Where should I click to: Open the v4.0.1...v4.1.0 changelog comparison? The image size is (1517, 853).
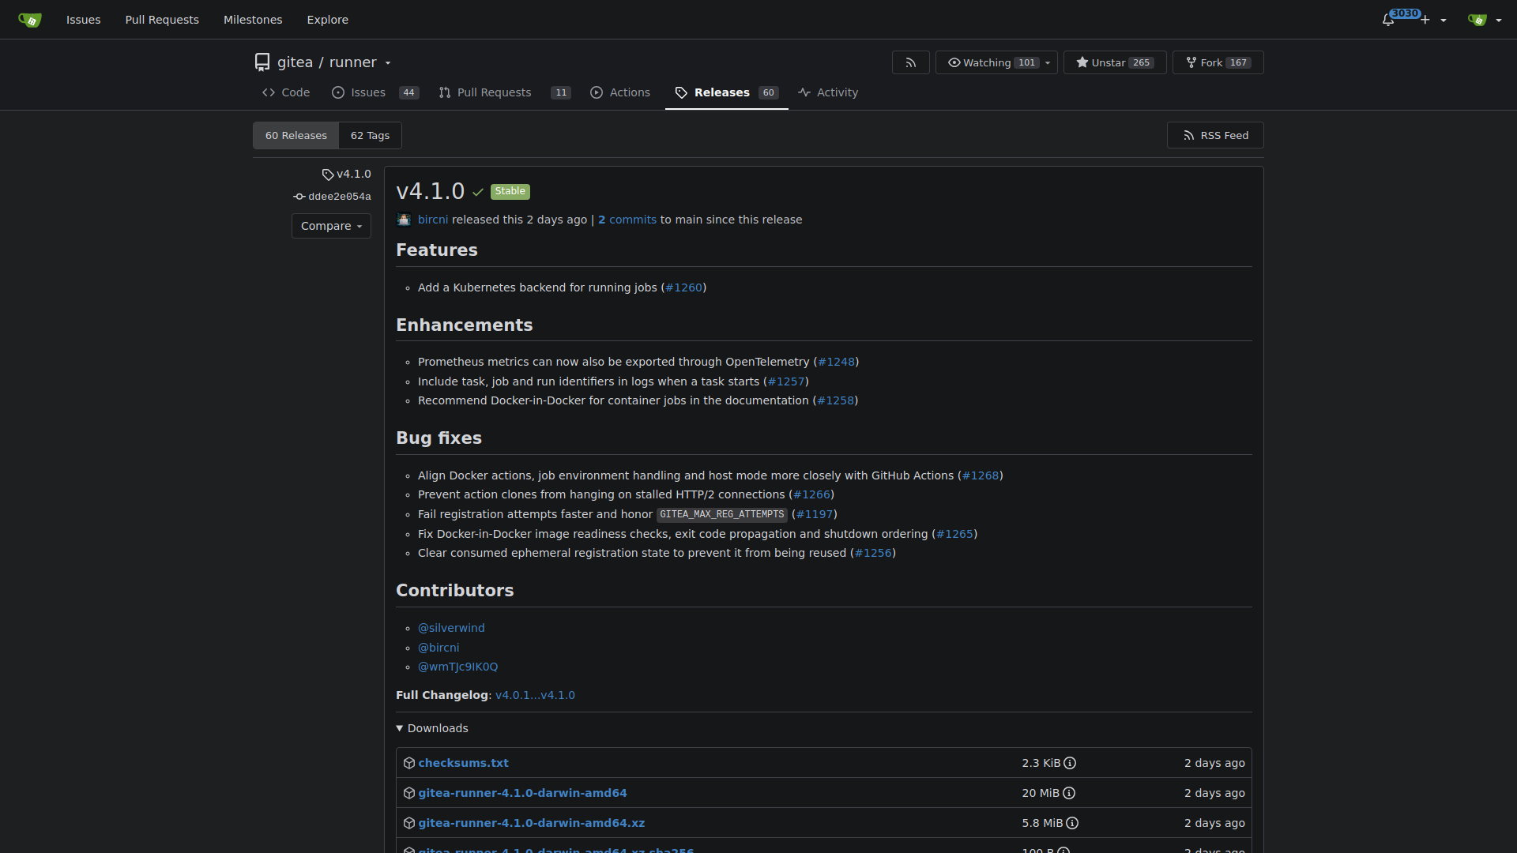click(535, 695)
